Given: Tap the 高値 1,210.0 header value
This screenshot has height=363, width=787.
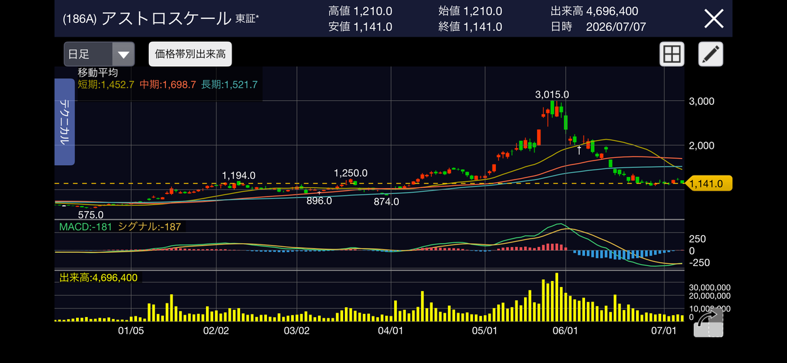Looking at the screenshot, I should 360,11.
